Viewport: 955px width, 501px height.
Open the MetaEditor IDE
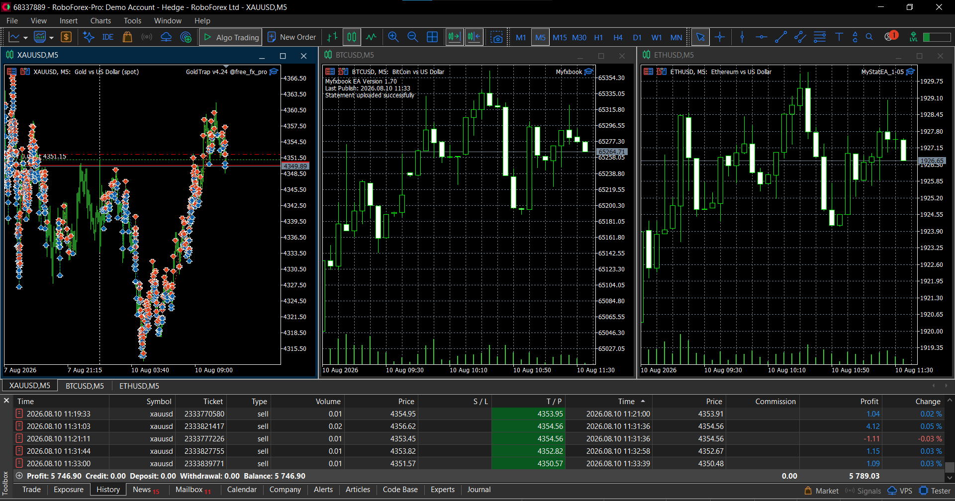107,37
